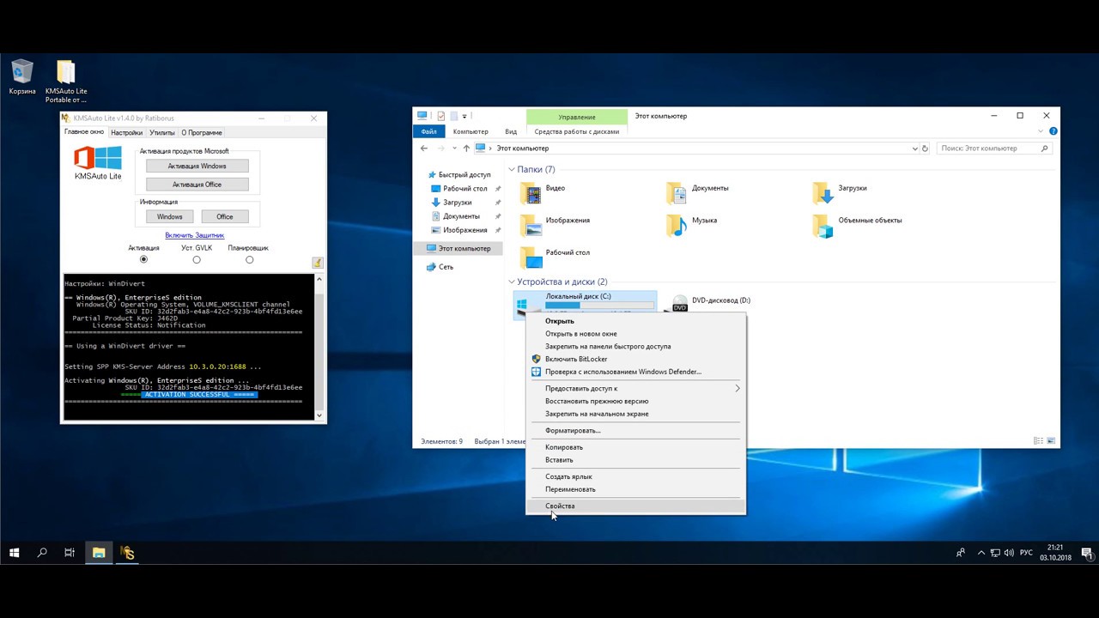
Task: Open the quick access toolbar customize dropdown
Action: 464,116
